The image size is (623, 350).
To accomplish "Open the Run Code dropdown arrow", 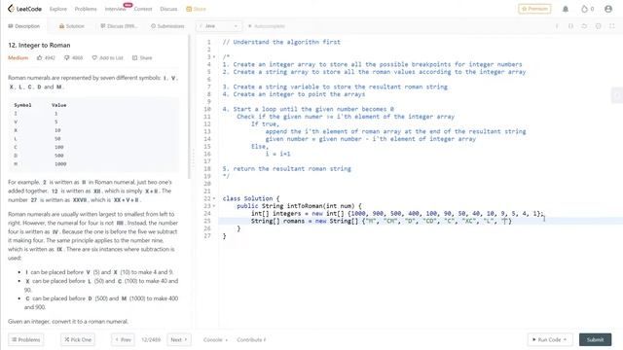I will point(565,339).
